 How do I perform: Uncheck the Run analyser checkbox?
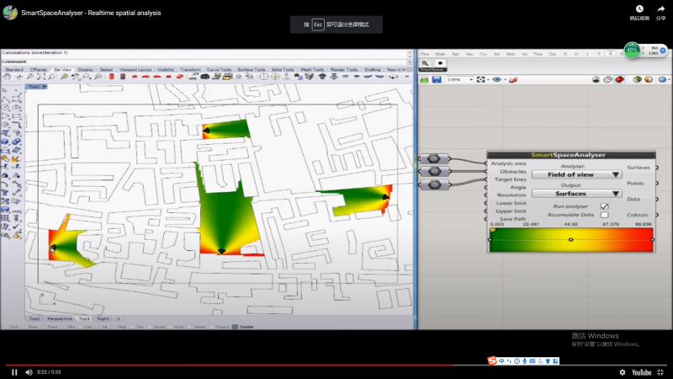click(604, 206)
